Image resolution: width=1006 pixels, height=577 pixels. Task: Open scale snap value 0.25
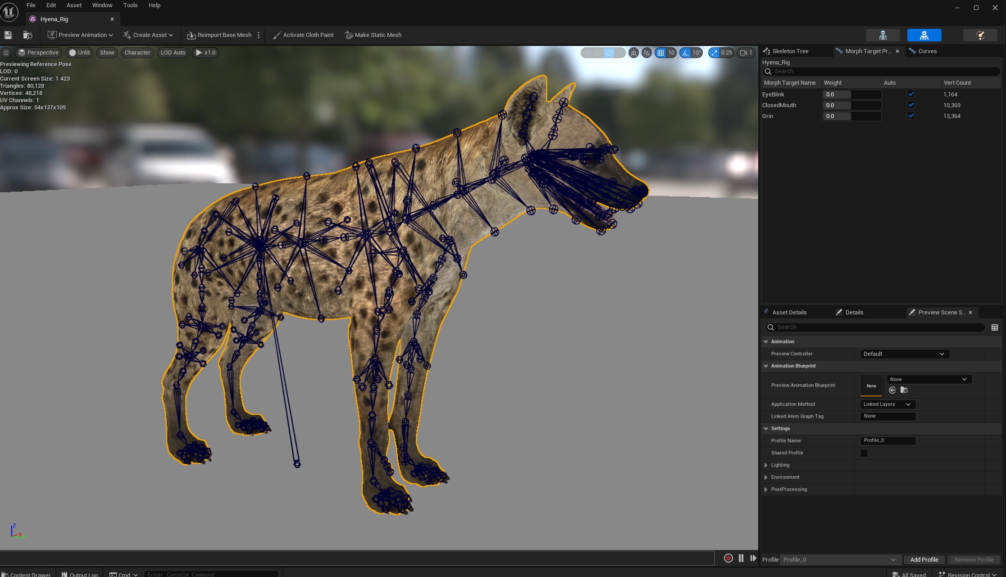726,53
